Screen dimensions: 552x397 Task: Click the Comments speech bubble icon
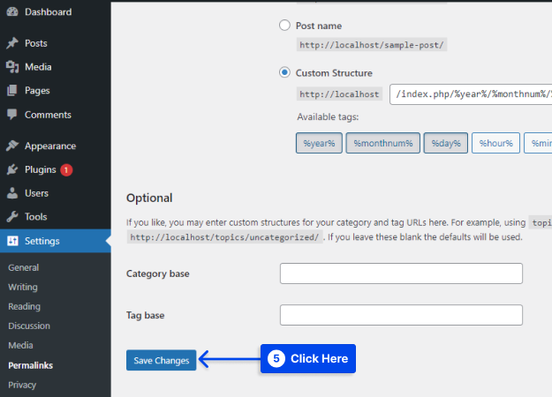pyautogui.click(x=12, y=115)
